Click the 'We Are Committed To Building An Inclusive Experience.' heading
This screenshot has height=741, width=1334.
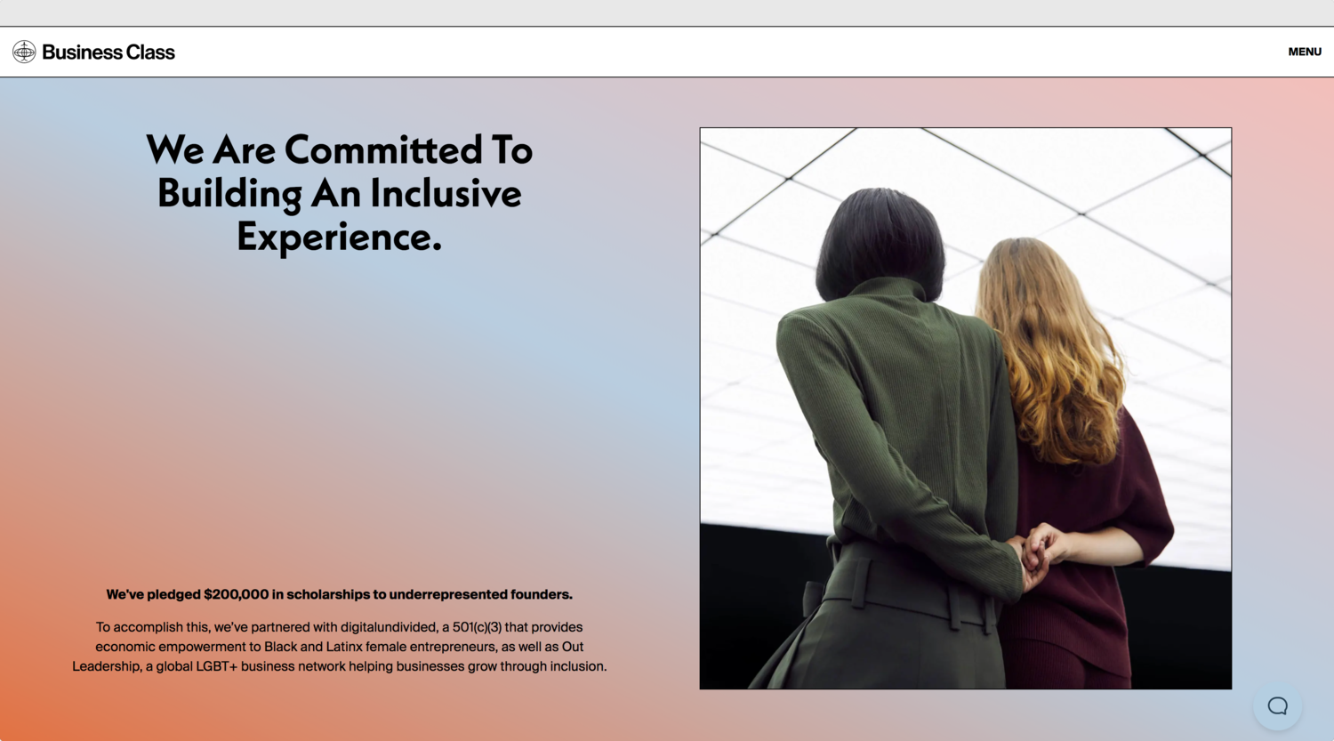point(340,193)
